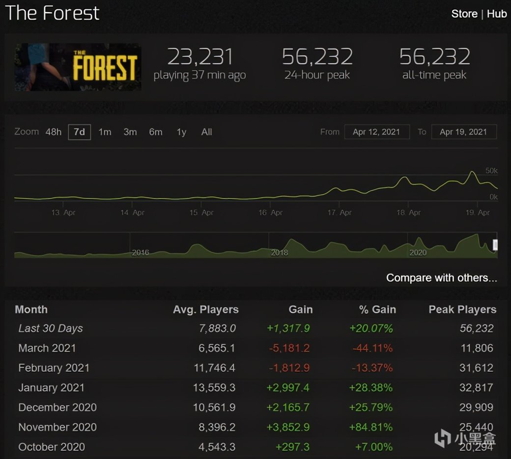The image size is (511, 459).
Task: Click the Month column header
Action: pyautogui.click(x=31, y=309)
